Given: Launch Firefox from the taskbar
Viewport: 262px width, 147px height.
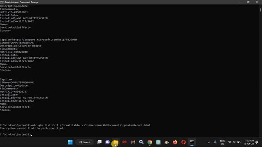Looking at the screenshot, I should 175,142.
